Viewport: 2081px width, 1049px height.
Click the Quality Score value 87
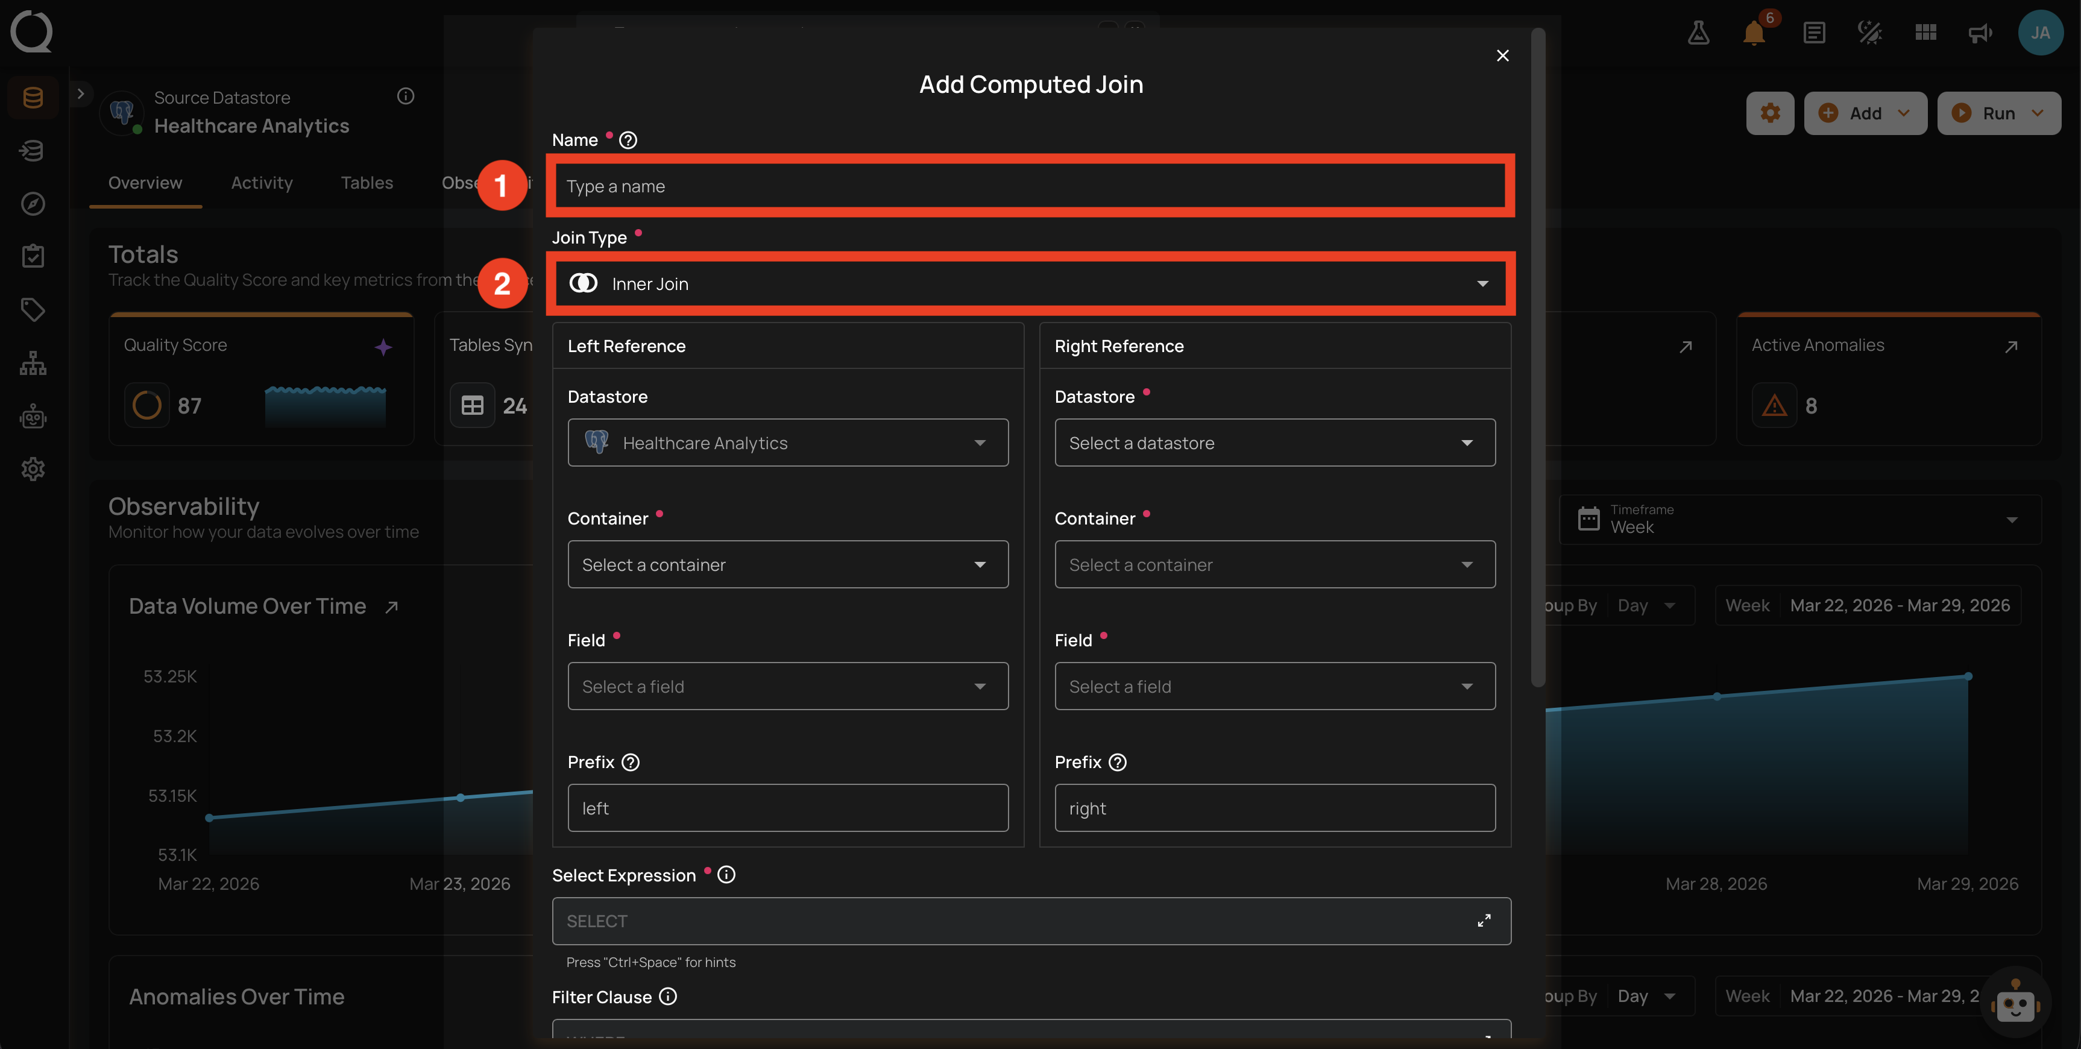coord(189,406)
